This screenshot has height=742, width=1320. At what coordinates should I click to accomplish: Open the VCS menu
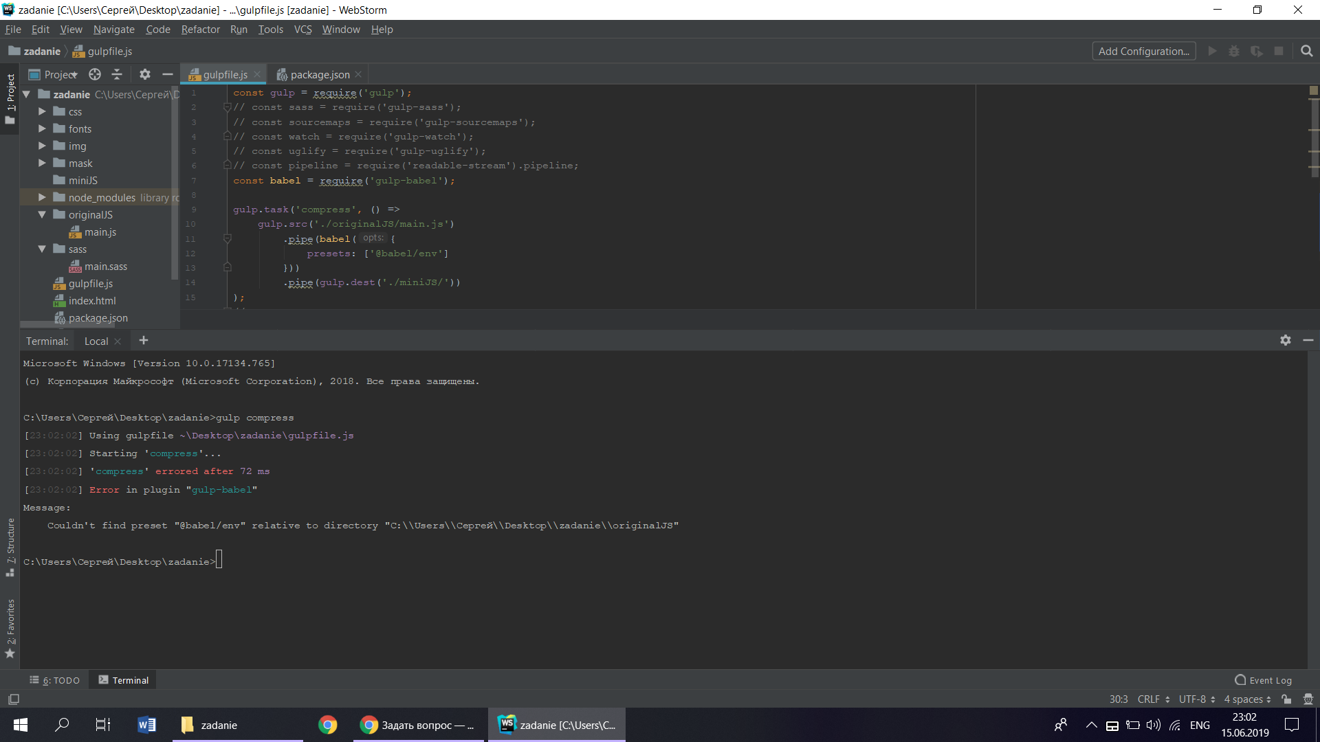point(302,29)
